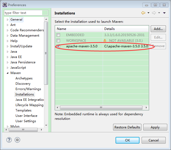Click installations table scroll left arrow

click(57, 107)
